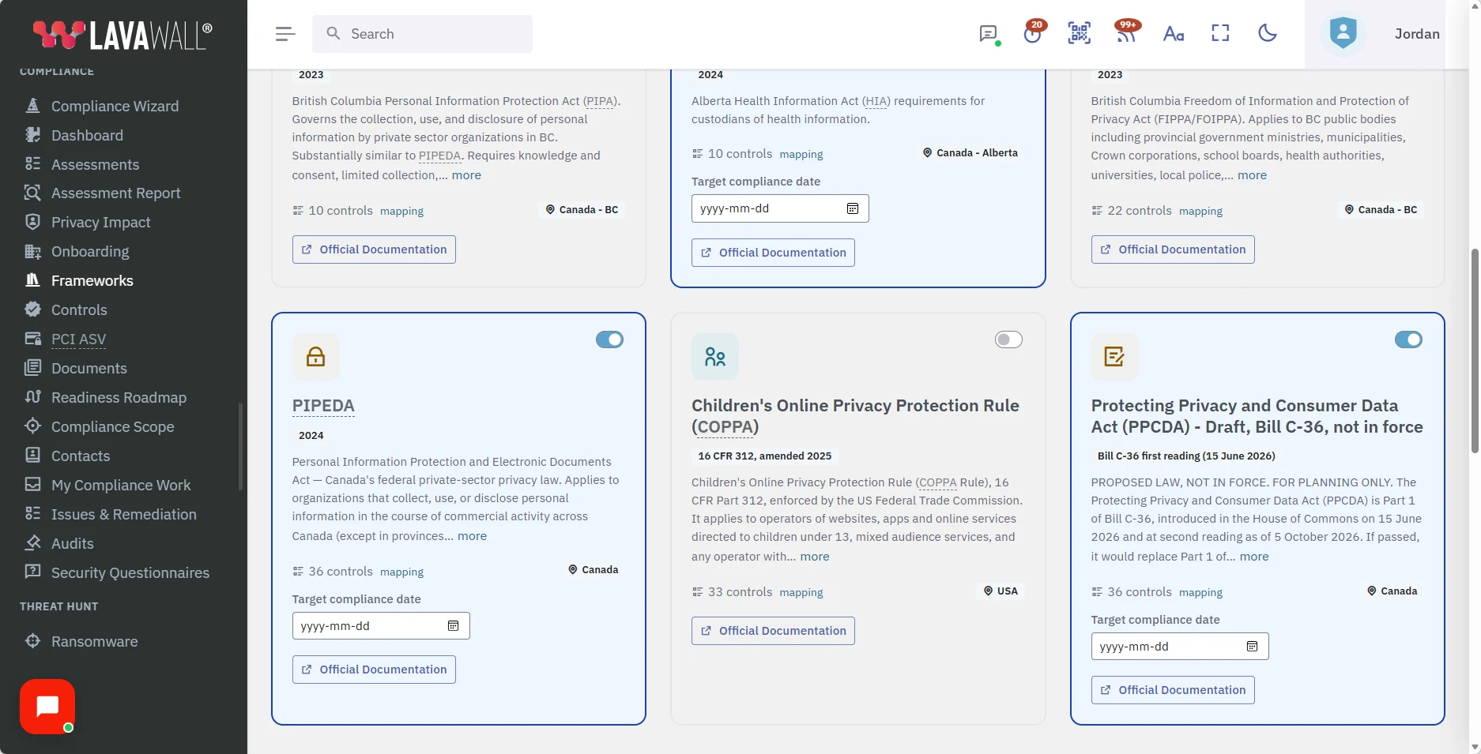Click the page vertical scrollbar thumb
This screenshot has height=754, width=1481.
click(1475, 351)
